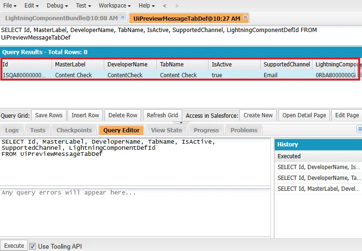Click the Delete Row button
Image resolution: width=362 pixels, height=251 pixels.
pyautogui.click(x=123, y=115)
